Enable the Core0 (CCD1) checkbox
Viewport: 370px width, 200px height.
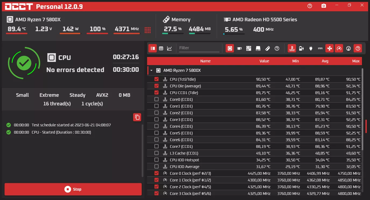(x=156, y=99)
